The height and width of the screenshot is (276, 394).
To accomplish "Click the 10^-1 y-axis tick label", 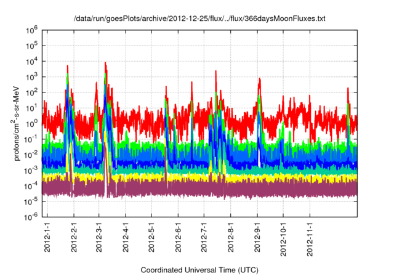I will (31, 139).
